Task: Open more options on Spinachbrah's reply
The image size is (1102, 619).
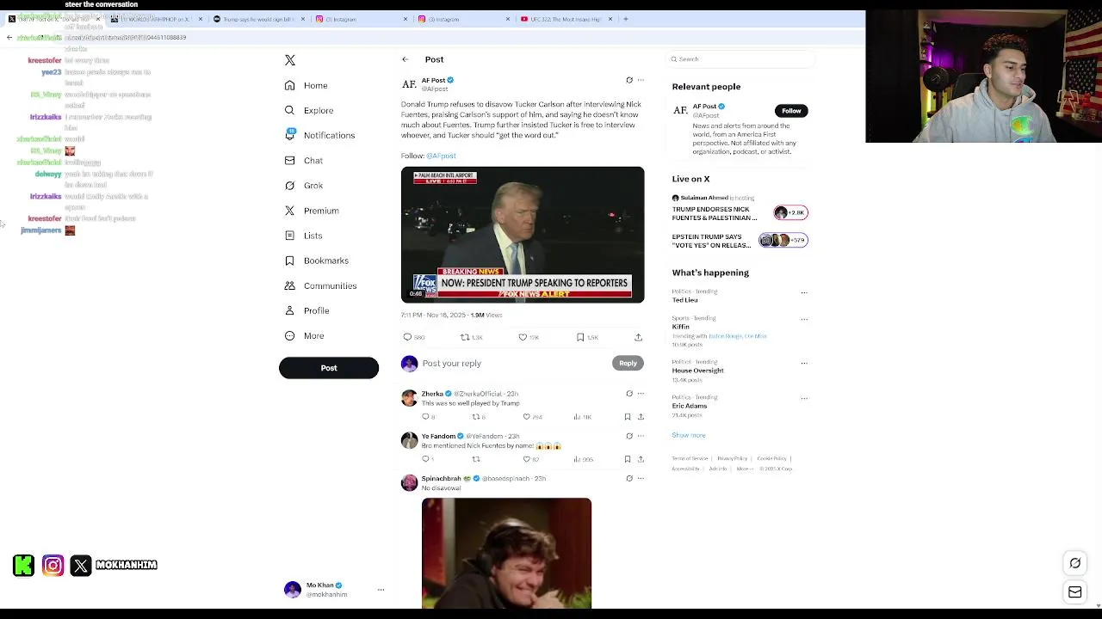Action: click(641, 478)
